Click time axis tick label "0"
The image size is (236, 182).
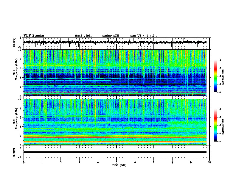point(24,162)
